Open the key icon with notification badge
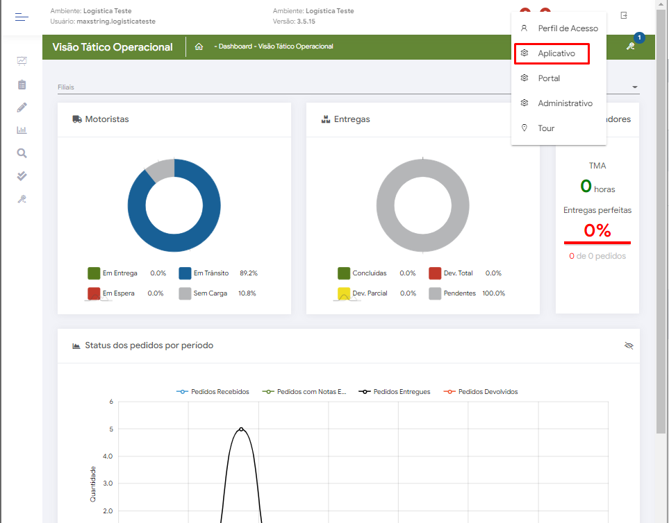669x523 pixels. (631, 46)
